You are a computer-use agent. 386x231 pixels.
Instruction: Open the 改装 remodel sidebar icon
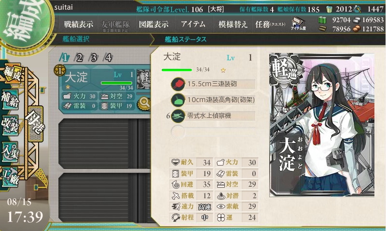(10, 125)
